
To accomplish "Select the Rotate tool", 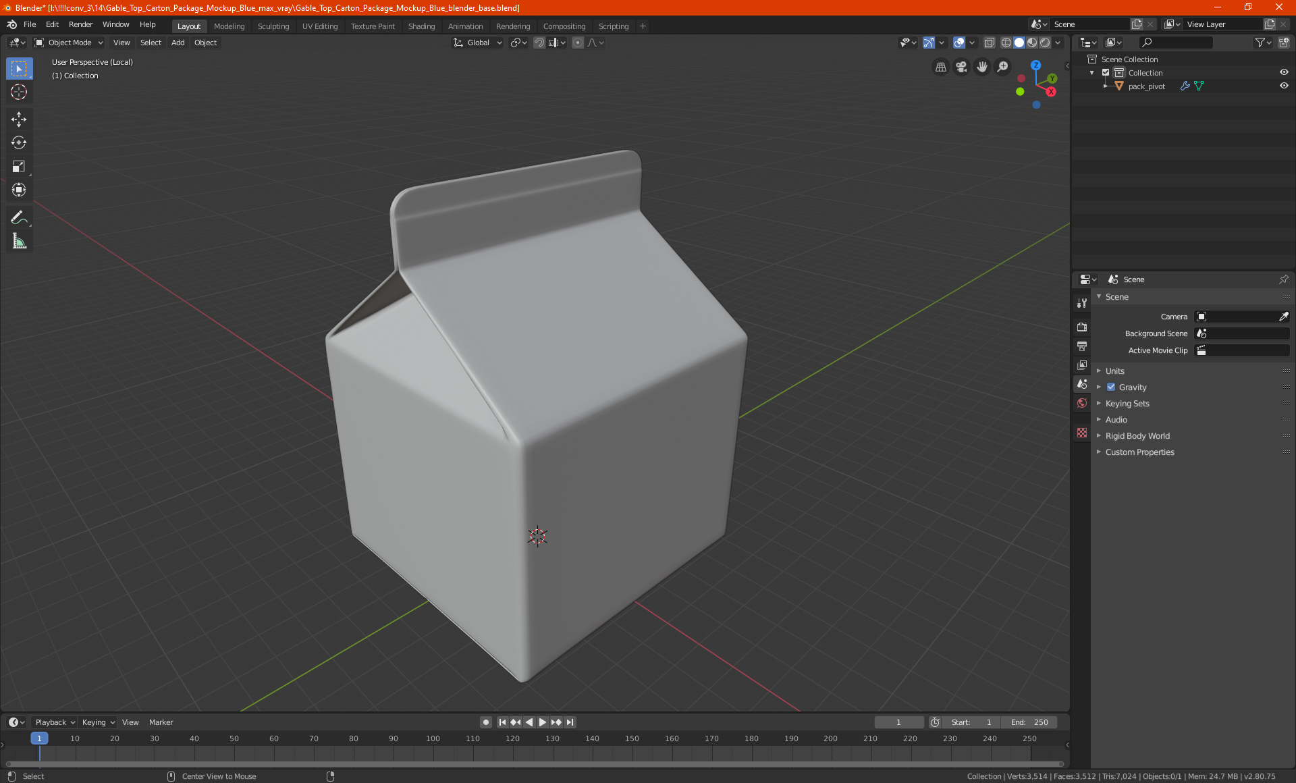I will (x=19, y=142).
